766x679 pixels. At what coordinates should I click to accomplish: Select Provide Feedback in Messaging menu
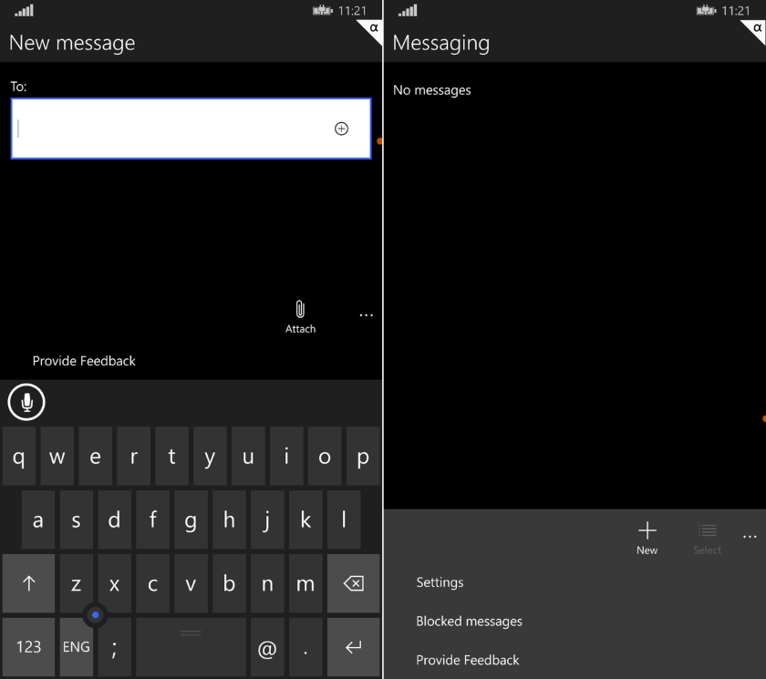click(467, 660)
